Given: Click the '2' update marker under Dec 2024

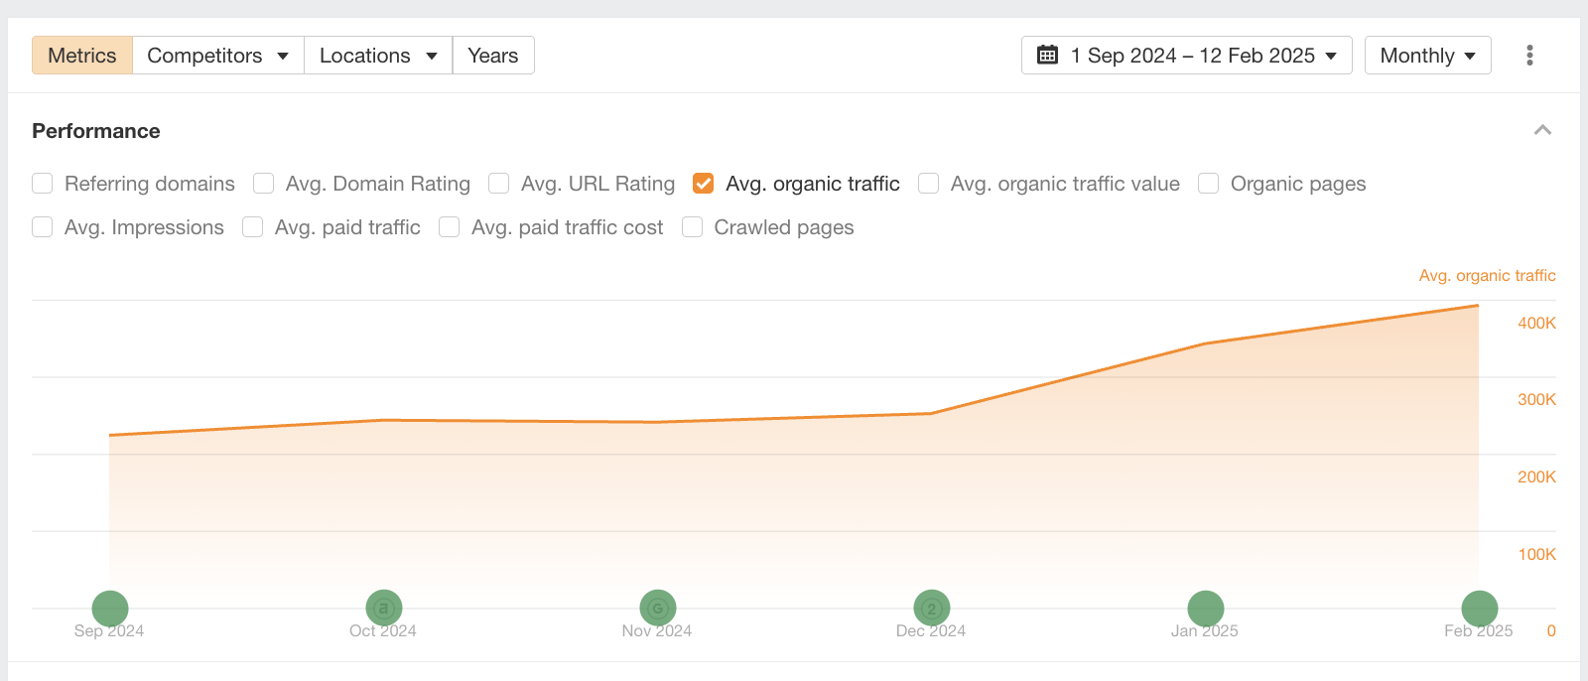Looking at the screenshot, I should (x=931, y=609).
